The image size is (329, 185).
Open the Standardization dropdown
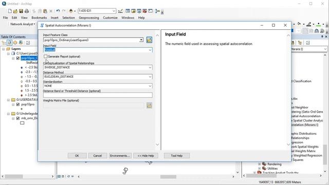coord(150,86)
